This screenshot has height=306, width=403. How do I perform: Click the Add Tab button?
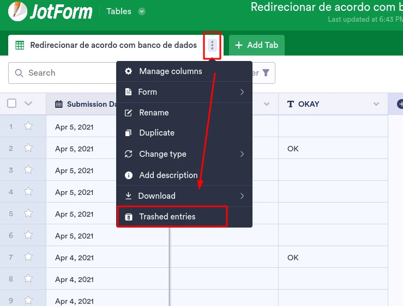click(256, 45)
